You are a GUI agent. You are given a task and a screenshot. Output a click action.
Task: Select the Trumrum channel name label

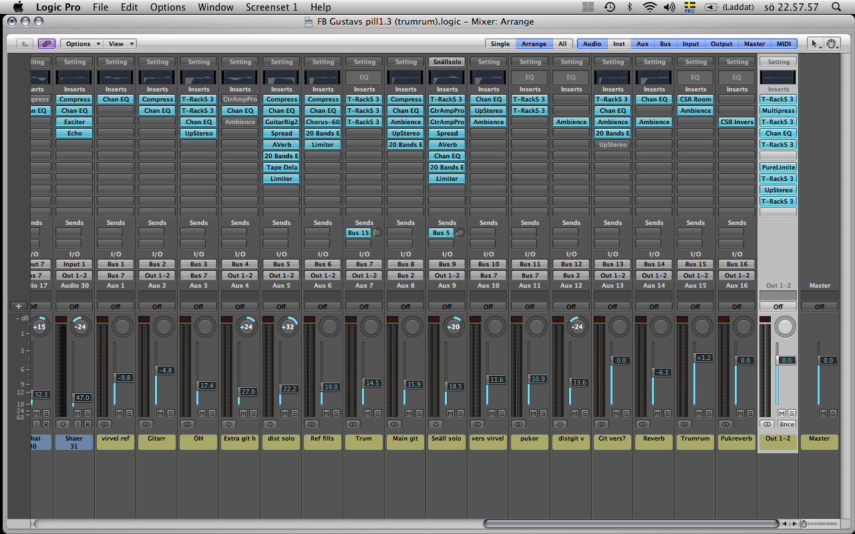tap(695, 442)
